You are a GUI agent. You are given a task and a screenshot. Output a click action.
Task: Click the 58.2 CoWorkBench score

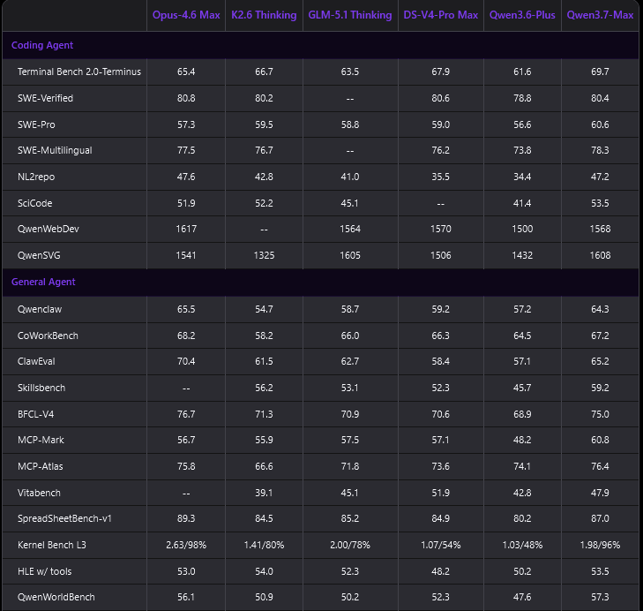264,336
